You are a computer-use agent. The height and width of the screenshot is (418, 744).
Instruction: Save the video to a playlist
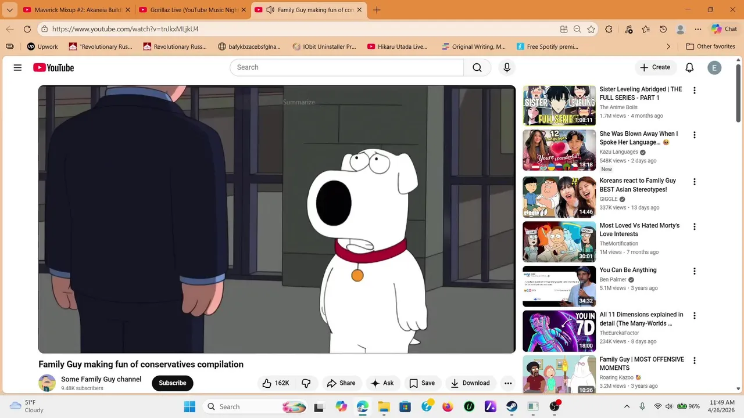(422, 383)
